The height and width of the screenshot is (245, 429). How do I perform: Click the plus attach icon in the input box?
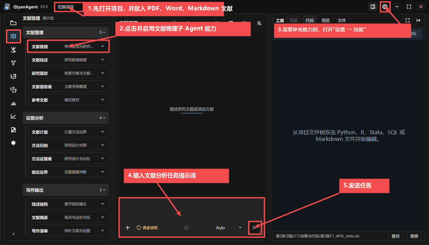127,228
